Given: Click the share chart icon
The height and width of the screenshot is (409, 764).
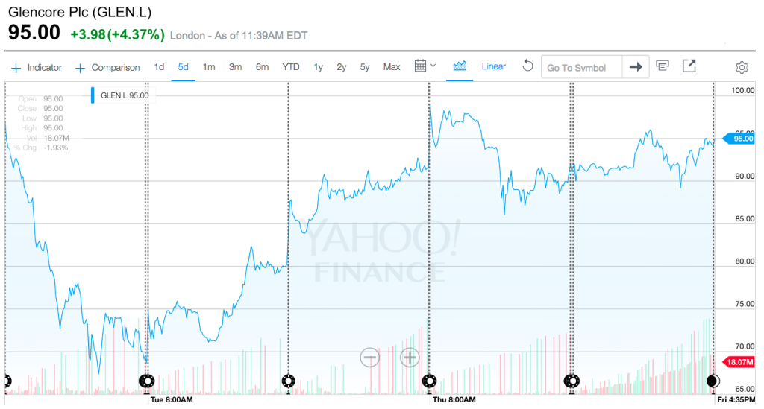Looking at the screenshot, I should click(662, 66).
